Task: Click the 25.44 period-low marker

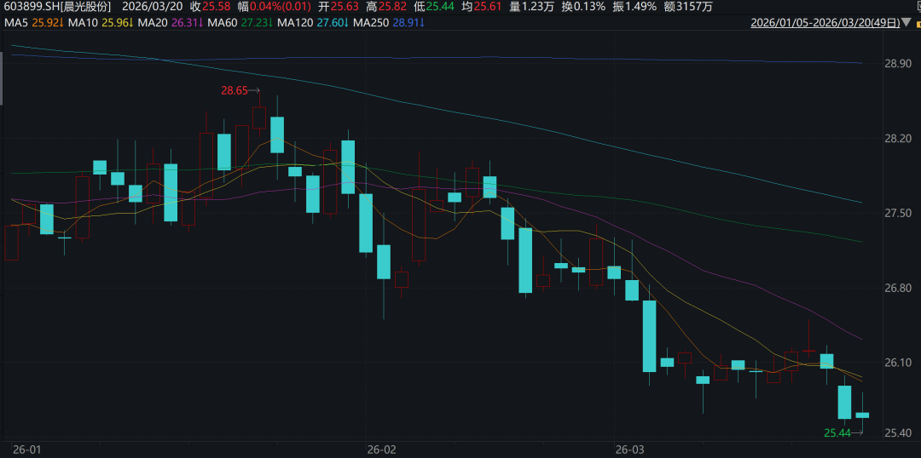Action: (843, 432)
